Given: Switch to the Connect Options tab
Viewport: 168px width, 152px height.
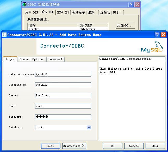Looking at the screenshot, I should [32, 59].
